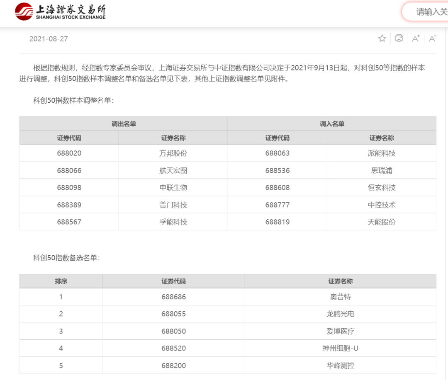Select 天能股份 name cell
This screenshot has height=380, width=448.
(x=382, y=222)
